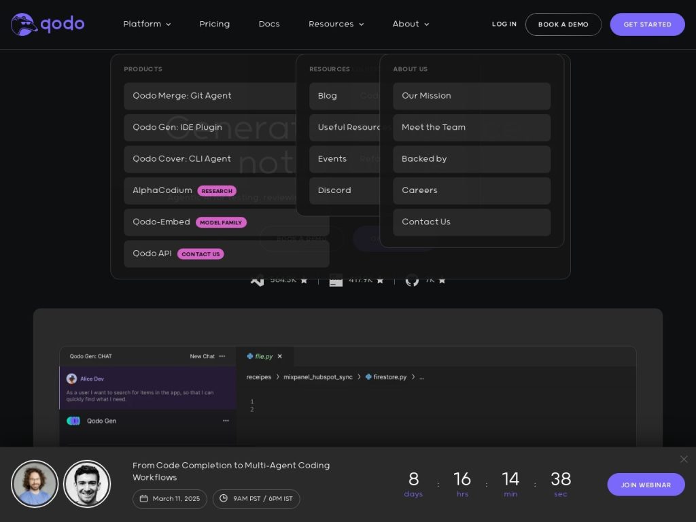The height and width of the screenshot is (522, 696).
Task: Click the MODEL FAMILY badge
Action: tap(221, 222)
